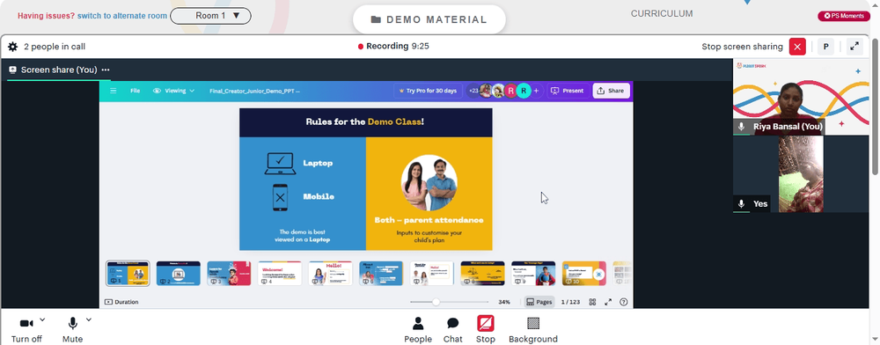Open call settings gear icon
880x345 pixels.
[x=12, y=47]
